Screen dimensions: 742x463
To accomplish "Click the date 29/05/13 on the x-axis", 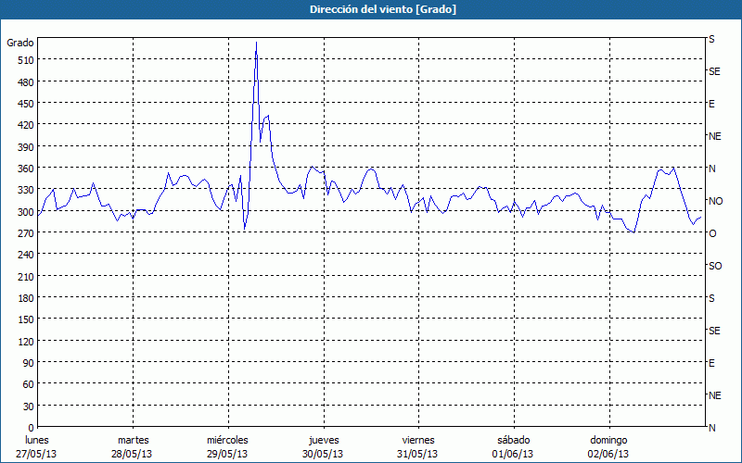I will pyautogui.click(x=227, y=454).
